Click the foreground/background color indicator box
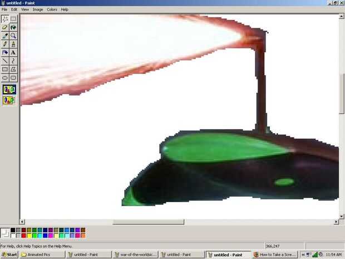 [x=5, y=233]
